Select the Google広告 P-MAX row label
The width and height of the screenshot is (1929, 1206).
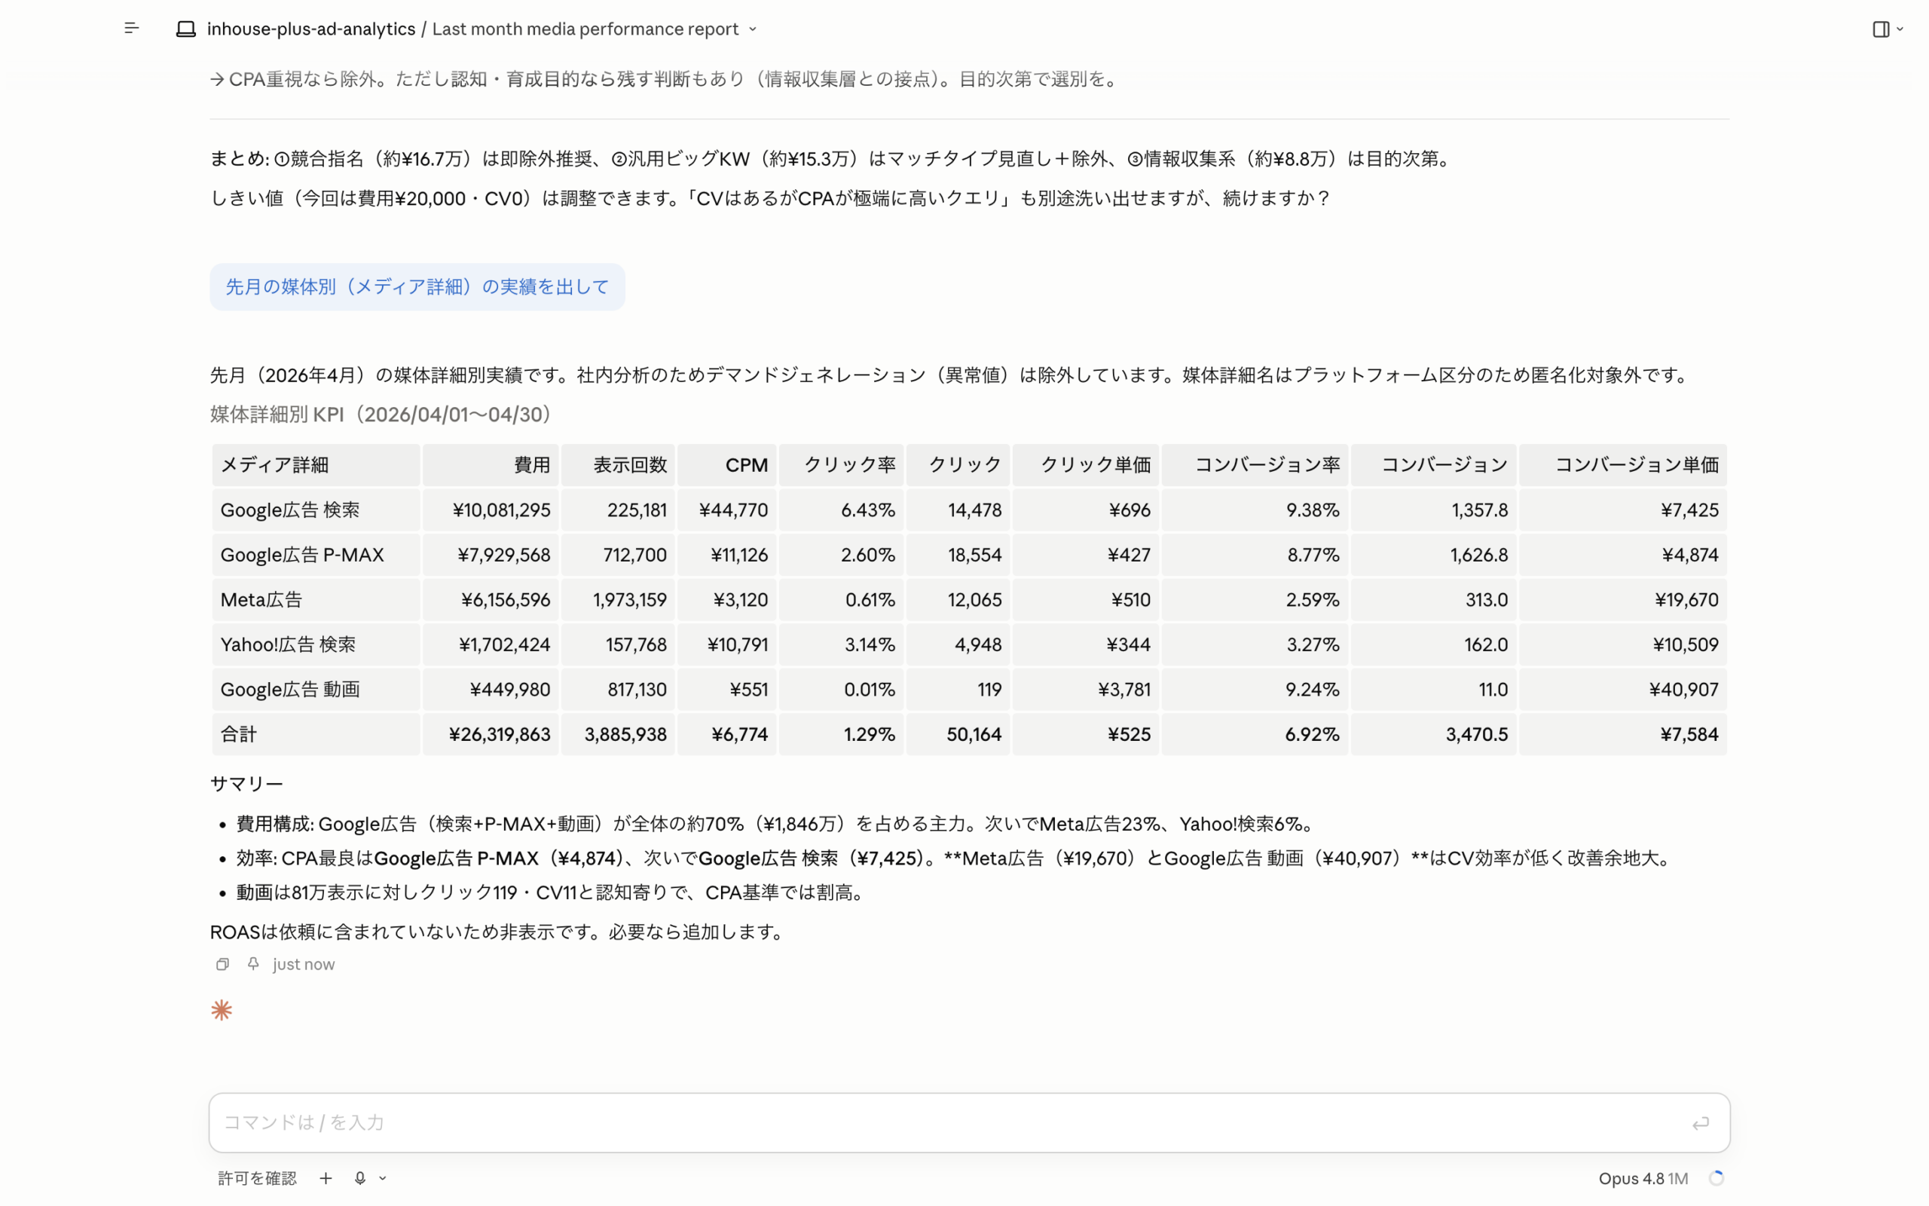point(302,554)
